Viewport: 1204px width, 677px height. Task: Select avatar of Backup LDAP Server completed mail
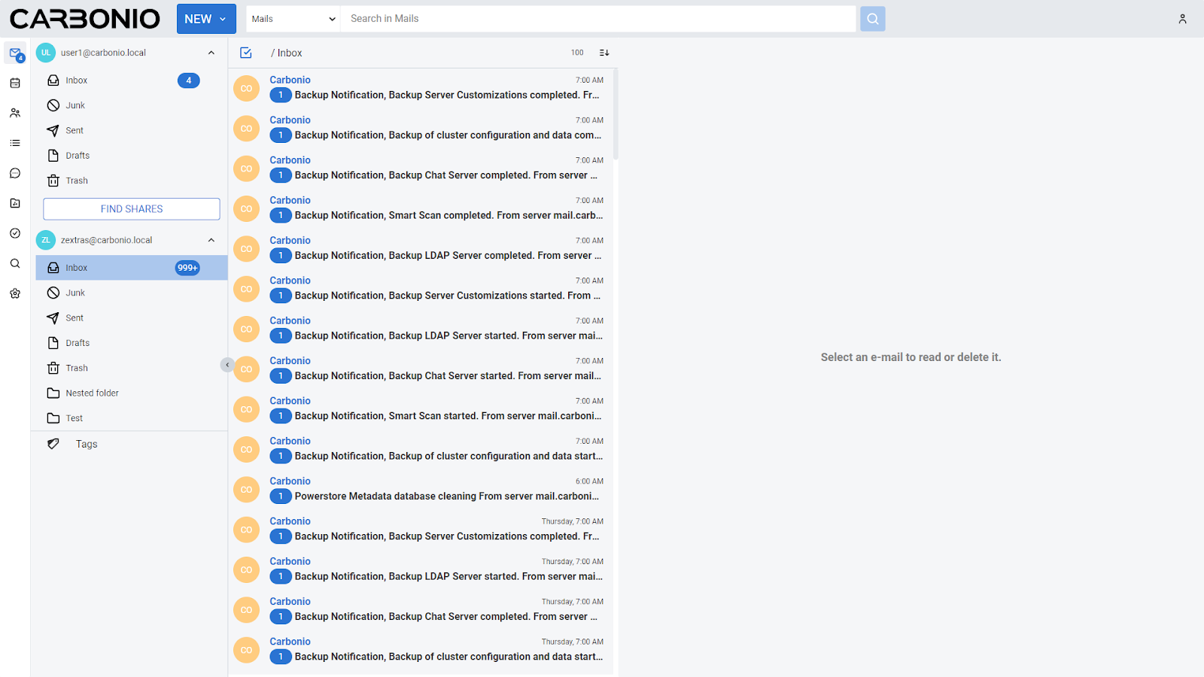point(246,249)
